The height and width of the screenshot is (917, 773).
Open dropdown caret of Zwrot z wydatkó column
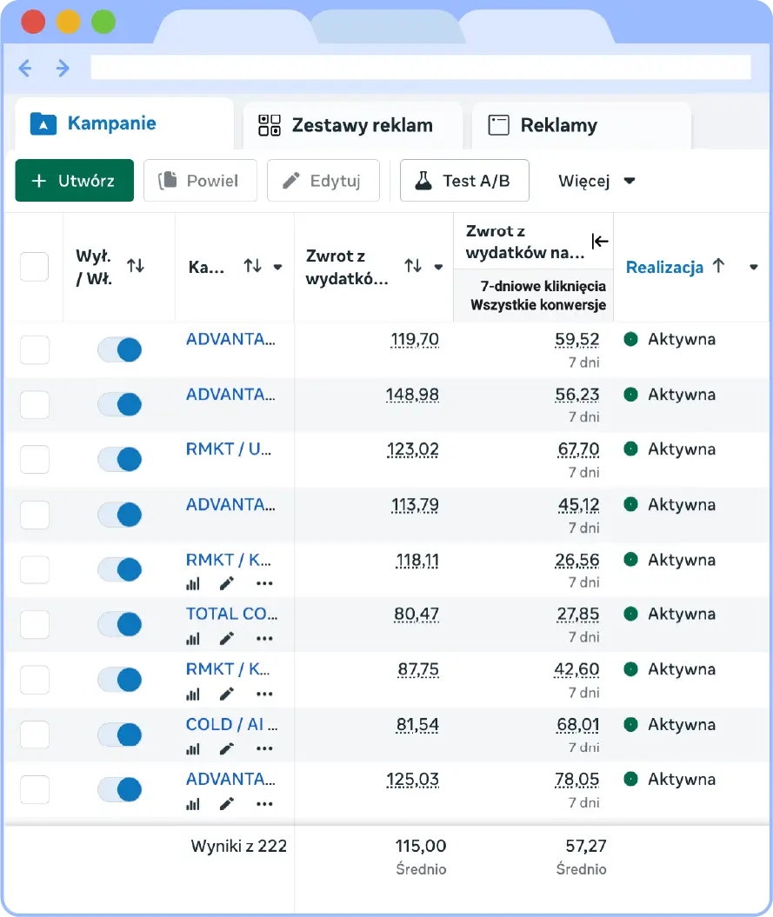coord(439,267)
